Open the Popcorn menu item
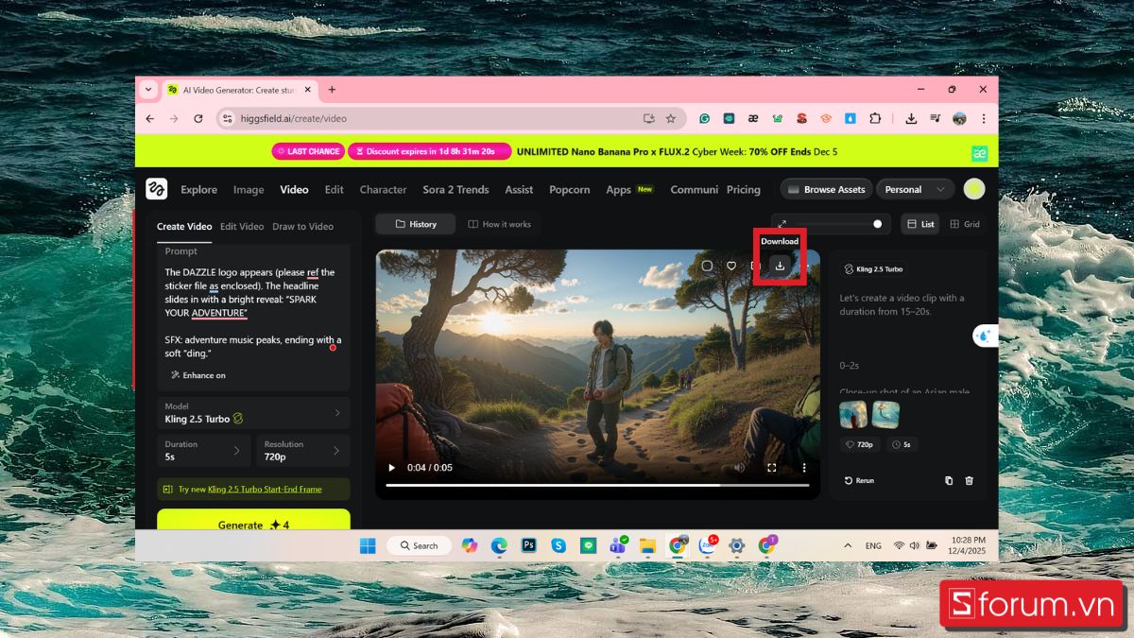Image resolution: width=1134 pixels, height=638 pixels. [569, 189]
